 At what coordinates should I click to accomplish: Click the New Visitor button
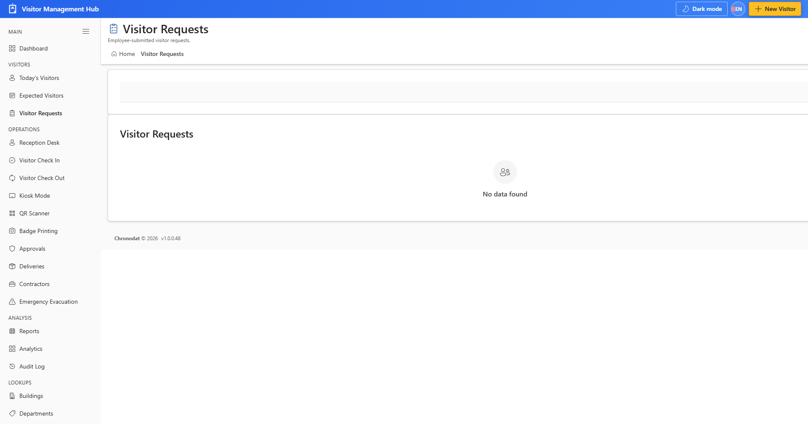775,9
